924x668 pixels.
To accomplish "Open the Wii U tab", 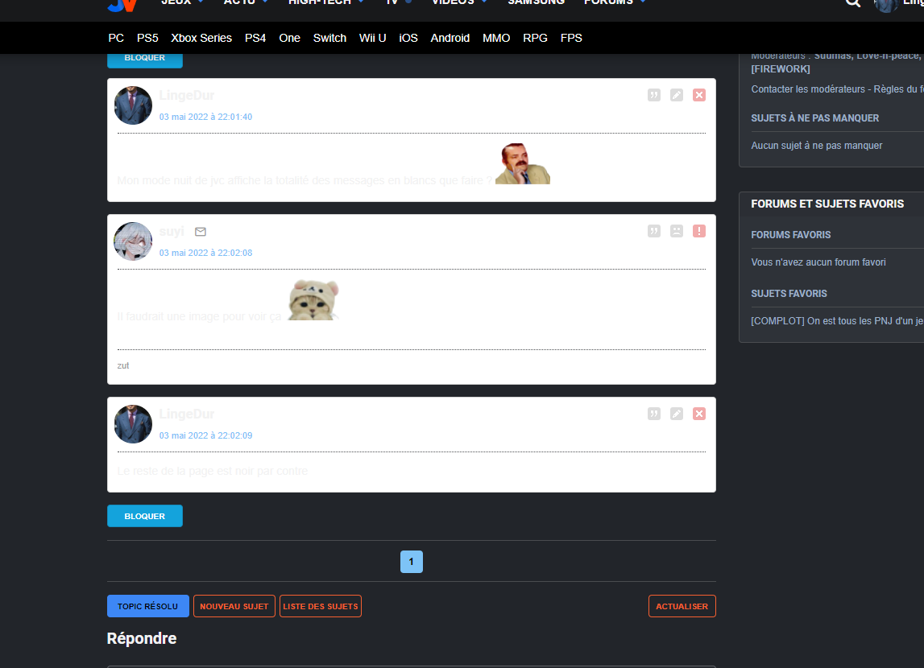I will (x=372, y=38).
